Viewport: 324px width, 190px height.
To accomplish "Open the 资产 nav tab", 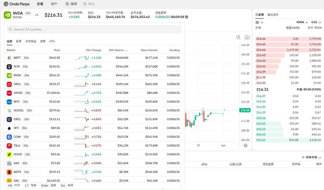I will [54, 4].
